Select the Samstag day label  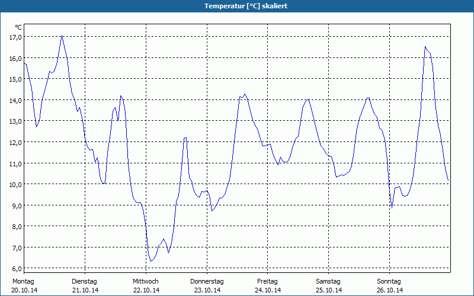click(x=328, y=281)
